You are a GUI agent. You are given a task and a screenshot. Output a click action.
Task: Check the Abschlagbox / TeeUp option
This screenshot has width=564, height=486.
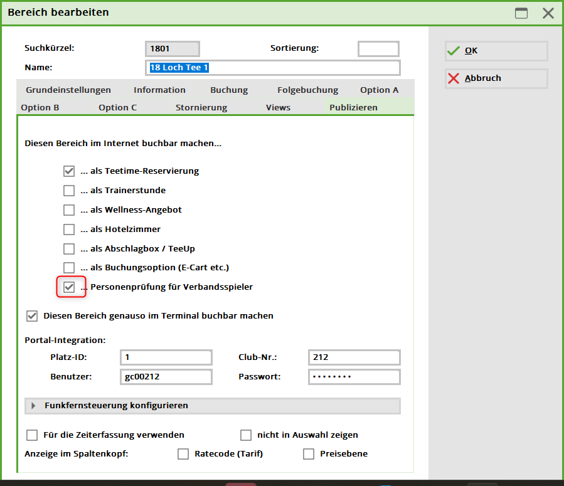(x=69, y=249)
